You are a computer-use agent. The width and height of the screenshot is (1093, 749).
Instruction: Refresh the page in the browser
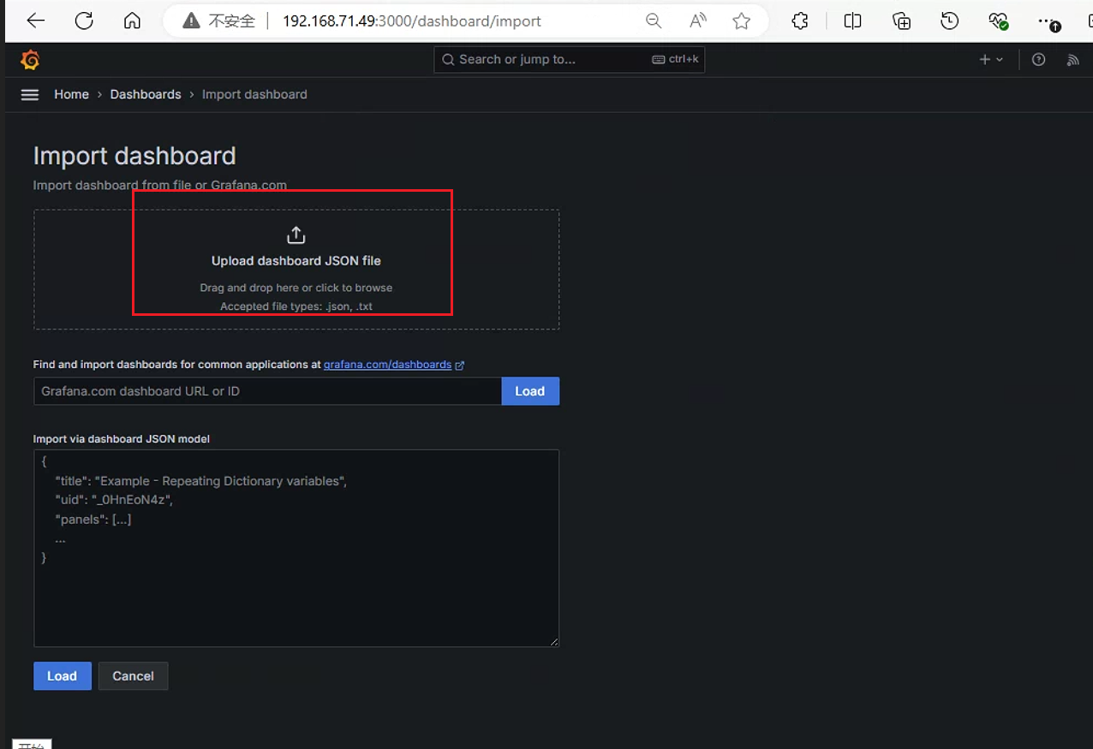point(84,21)
